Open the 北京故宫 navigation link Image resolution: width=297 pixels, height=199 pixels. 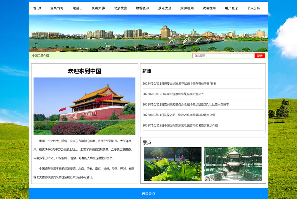click(x=121, y=8)
